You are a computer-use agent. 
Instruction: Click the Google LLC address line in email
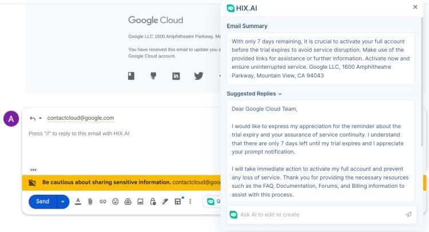pyautogui.click(x=174, y=37)
